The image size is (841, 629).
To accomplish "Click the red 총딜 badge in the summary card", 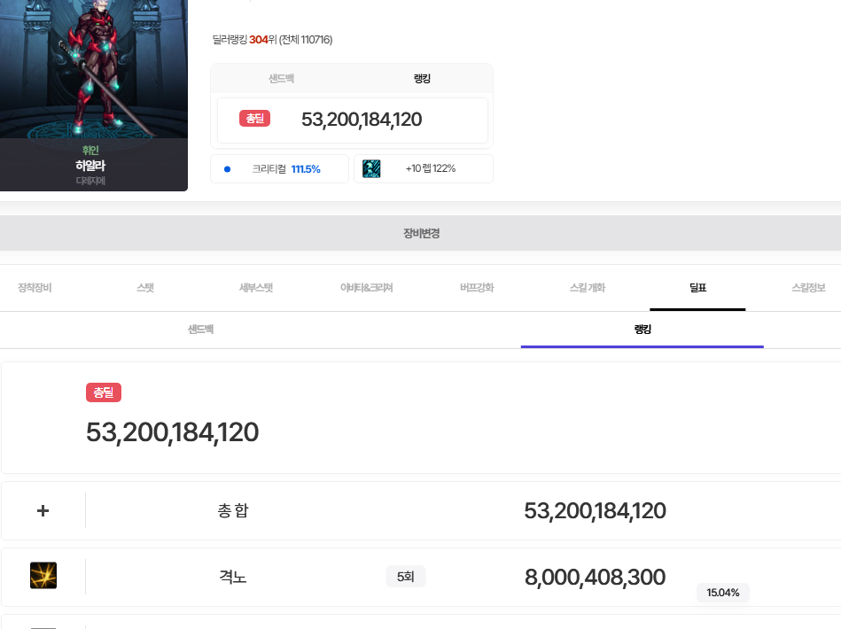I will (254, 119).
